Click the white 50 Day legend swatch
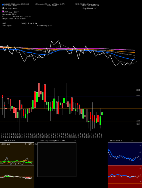 click(x=3, y=8)
